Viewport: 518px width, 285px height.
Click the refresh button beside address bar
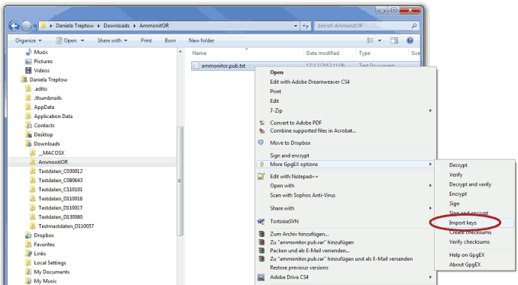coord(306,26)
